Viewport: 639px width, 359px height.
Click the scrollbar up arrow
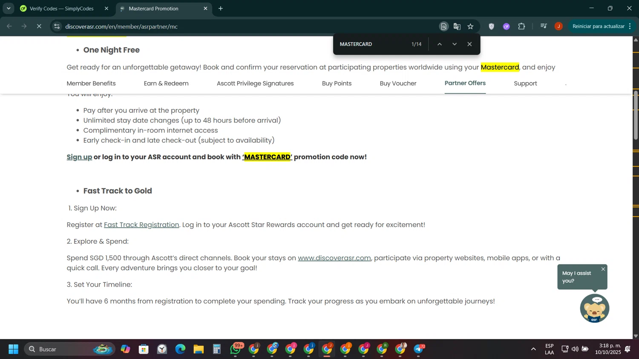pos(636,40)
